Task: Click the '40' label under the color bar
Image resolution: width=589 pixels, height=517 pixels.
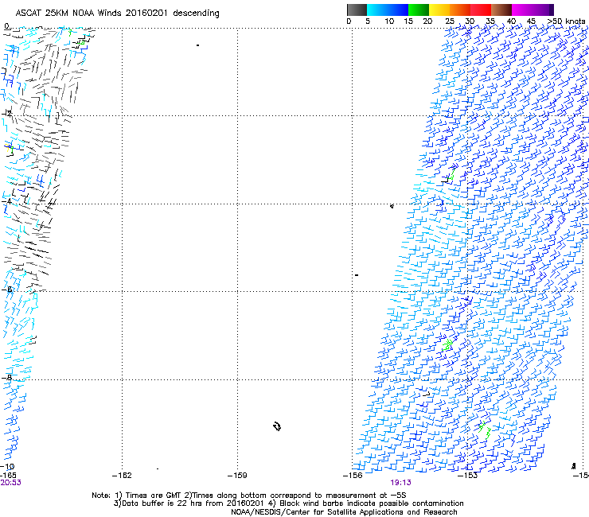Action: [x=511, y=21]
